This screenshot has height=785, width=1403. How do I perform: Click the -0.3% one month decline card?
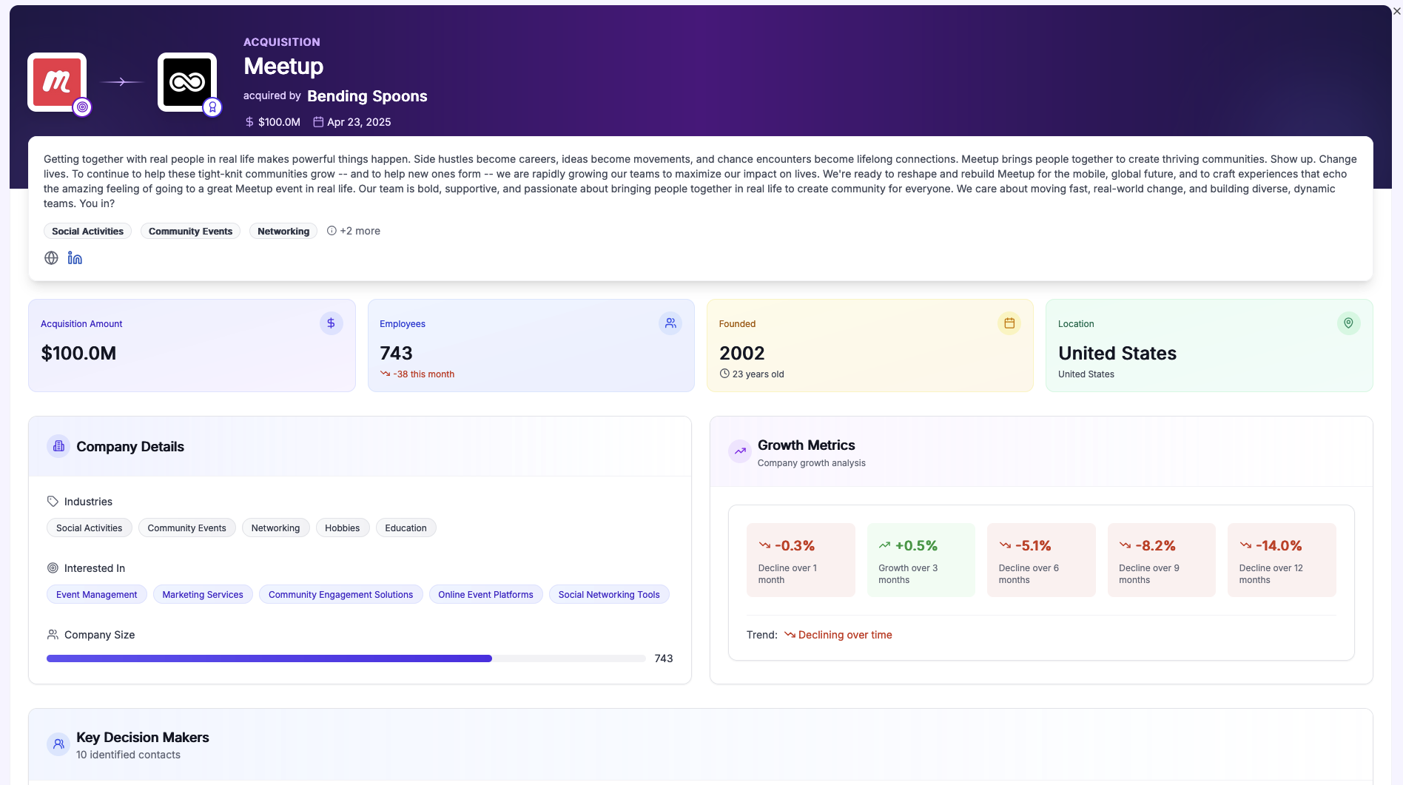[x=801, y=560]
